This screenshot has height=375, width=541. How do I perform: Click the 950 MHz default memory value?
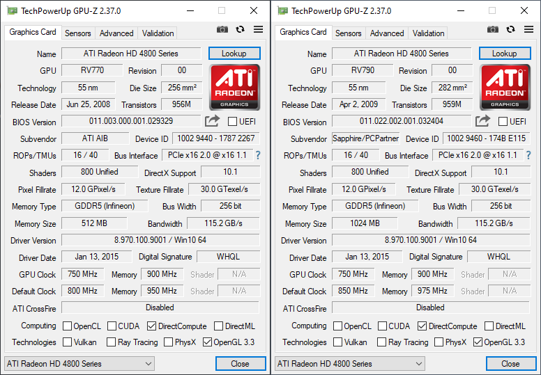click(162, 291)
